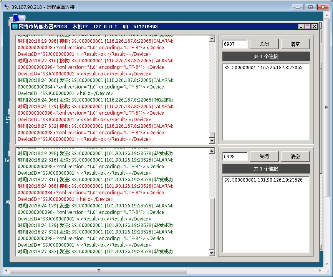Screen dimensions: 333x277
Task: Click remote desktop horizontal scroll left arrow
Action: (x=6, y=270)
